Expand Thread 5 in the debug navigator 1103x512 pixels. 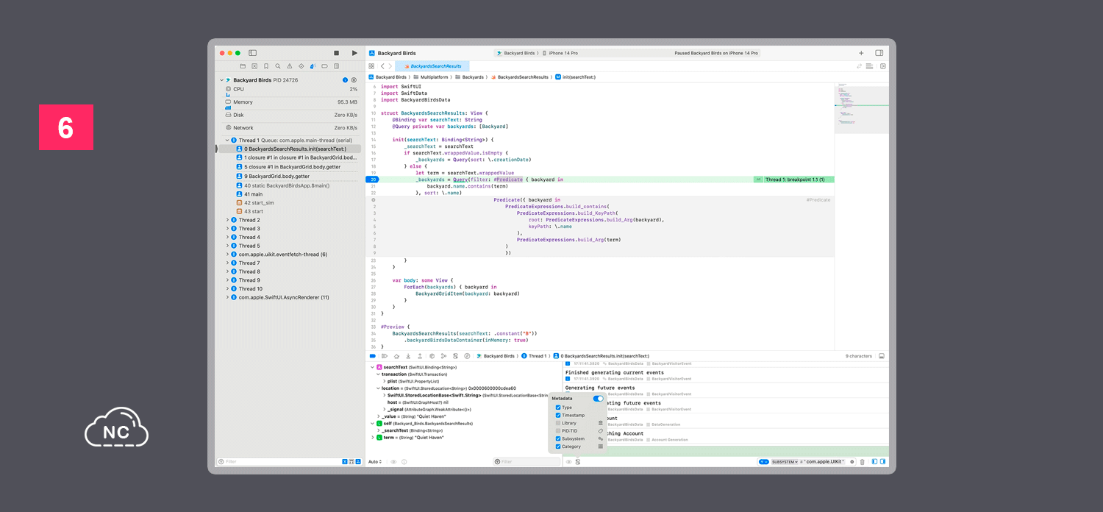[x=227, y=246]
